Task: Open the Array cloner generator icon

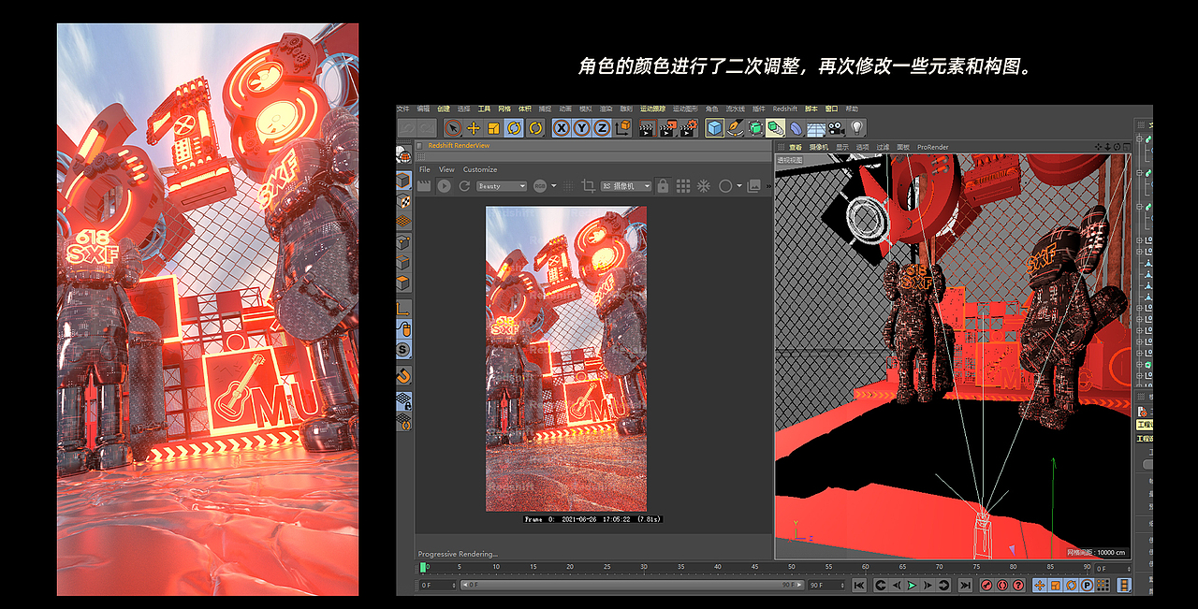Action: 776,128
